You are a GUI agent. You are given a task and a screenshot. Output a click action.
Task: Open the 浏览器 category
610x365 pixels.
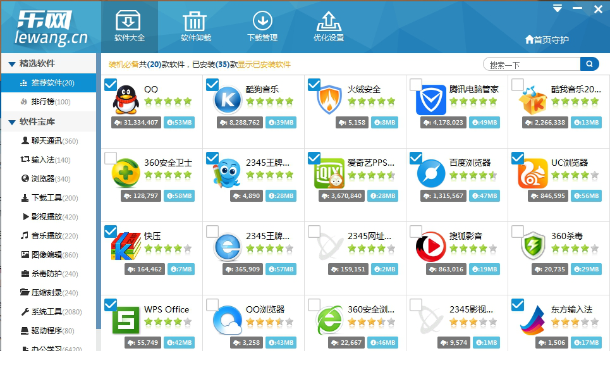coord(48,178)
